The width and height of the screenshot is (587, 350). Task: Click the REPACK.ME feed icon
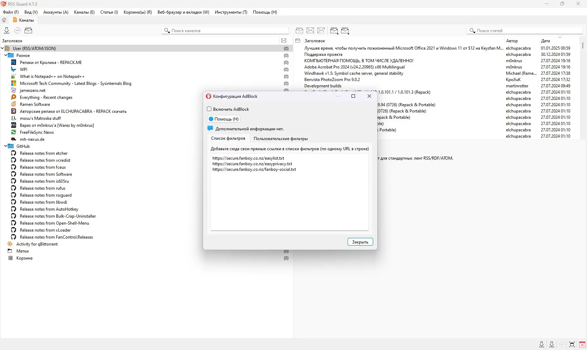coord(14,63)
